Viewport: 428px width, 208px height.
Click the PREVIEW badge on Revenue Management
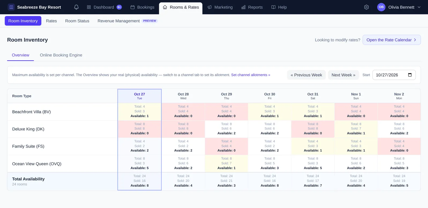click(x=150, y=21)
